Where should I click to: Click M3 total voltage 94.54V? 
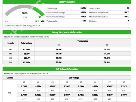click(27, 58)
